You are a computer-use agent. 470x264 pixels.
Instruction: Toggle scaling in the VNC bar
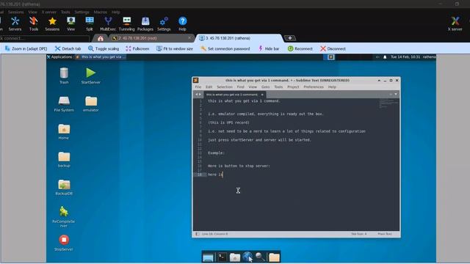[x=104, y=48]
